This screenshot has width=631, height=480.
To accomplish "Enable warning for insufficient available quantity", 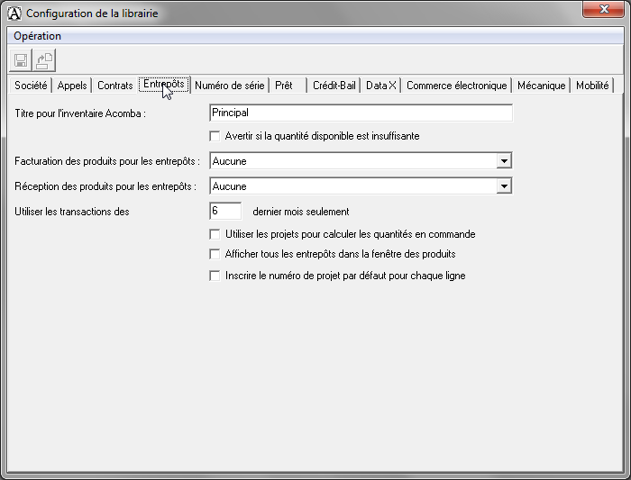I will point(215,136).
